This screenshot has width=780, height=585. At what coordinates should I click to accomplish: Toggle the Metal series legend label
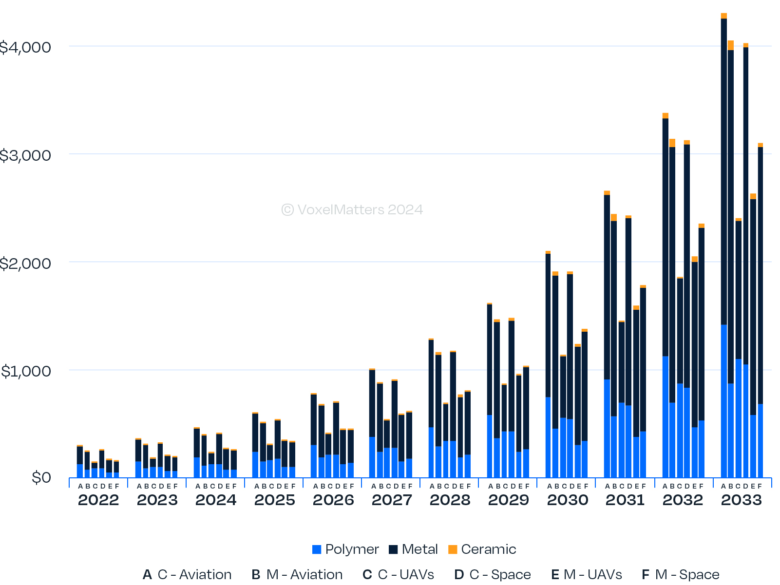click(419, 549)
